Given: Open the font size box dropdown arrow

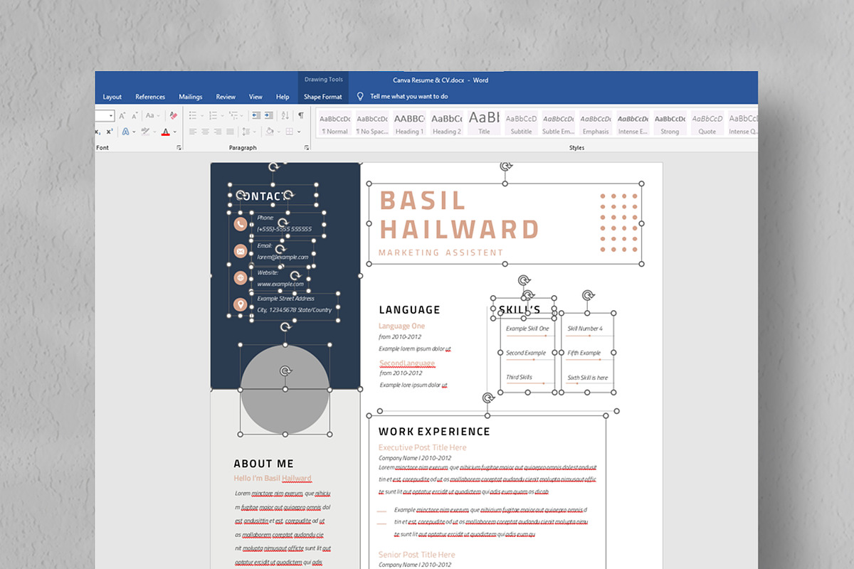Looking at the screenshot, I should pos(111,115).
